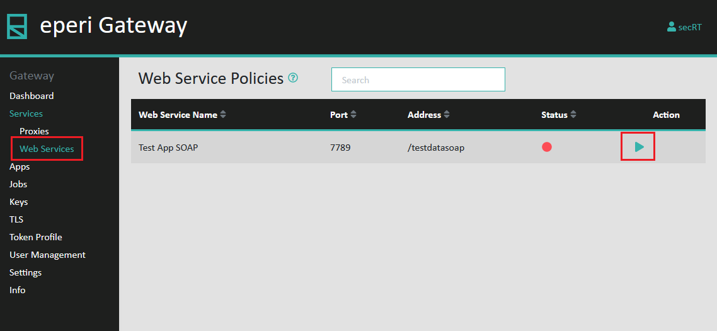
Task: Navigate to Jobs
Action: [x=18, y=185]
